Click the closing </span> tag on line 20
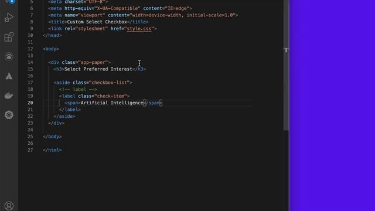The width and height of the screenshot is (375, 211). [x=152, y=103]
